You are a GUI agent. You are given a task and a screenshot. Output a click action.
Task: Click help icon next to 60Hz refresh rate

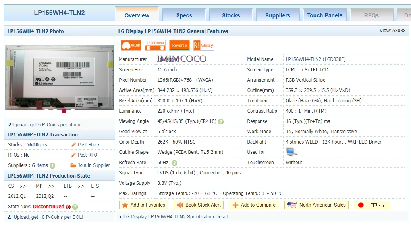[x=174, y=163]
